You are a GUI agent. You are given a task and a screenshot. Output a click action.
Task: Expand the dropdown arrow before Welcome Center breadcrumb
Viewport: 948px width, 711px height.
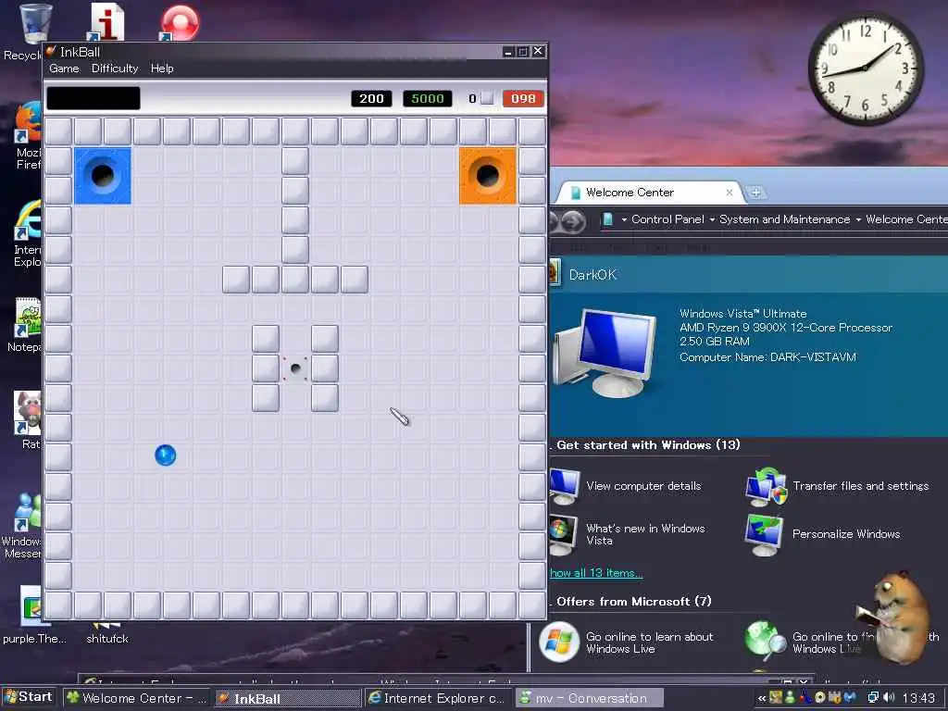coord(858,219)
